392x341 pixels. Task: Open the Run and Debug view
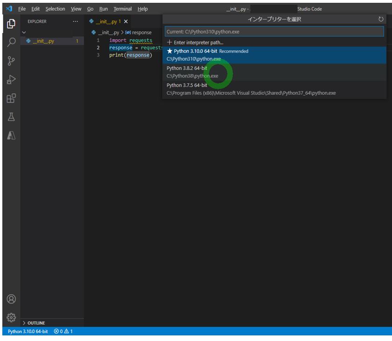coord(11,79)
